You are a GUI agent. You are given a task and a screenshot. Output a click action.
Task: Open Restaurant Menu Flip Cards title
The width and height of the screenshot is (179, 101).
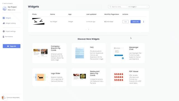(95, 74)
